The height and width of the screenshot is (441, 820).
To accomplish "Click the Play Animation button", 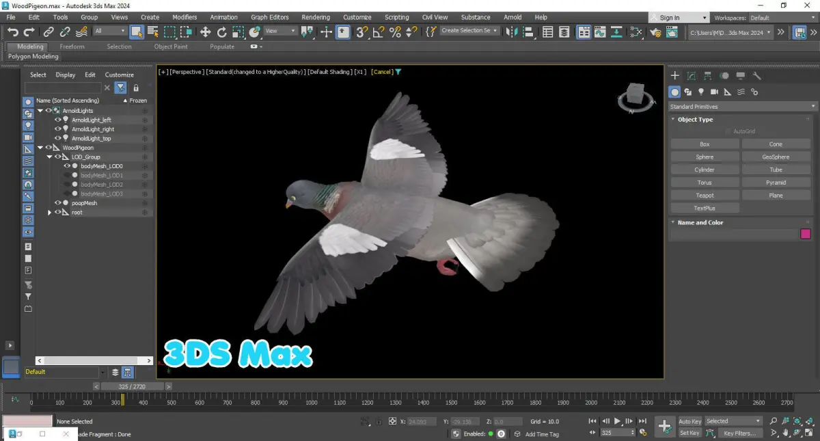I will coord(617,421).
